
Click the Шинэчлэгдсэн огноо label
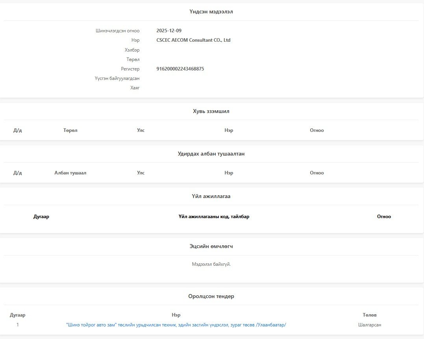coord(117,31)
